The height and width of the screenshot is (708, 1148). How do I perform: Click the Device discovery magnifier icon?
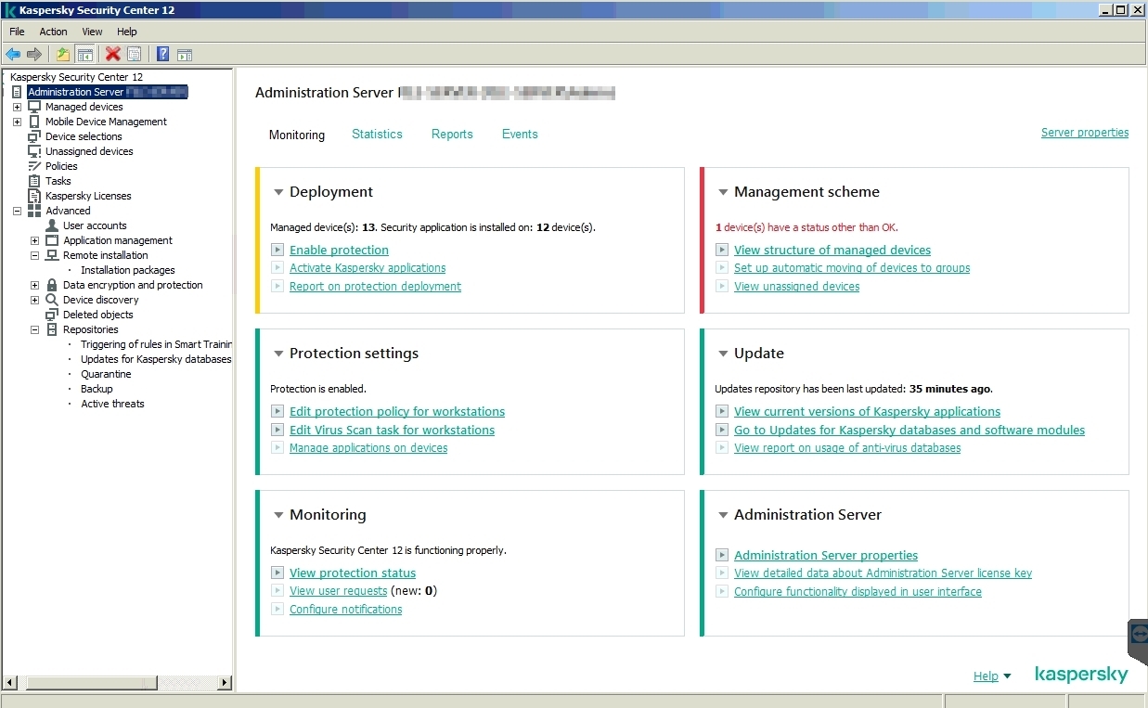click(52, 300)
